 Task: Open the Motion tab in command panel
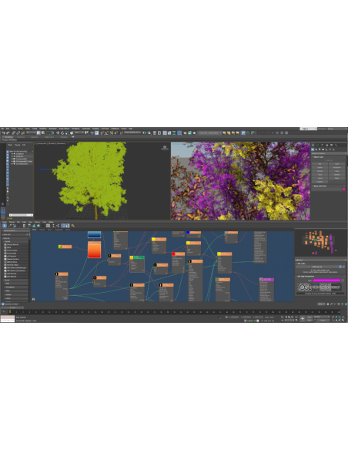pyautogui.click(x=326, y=146)
